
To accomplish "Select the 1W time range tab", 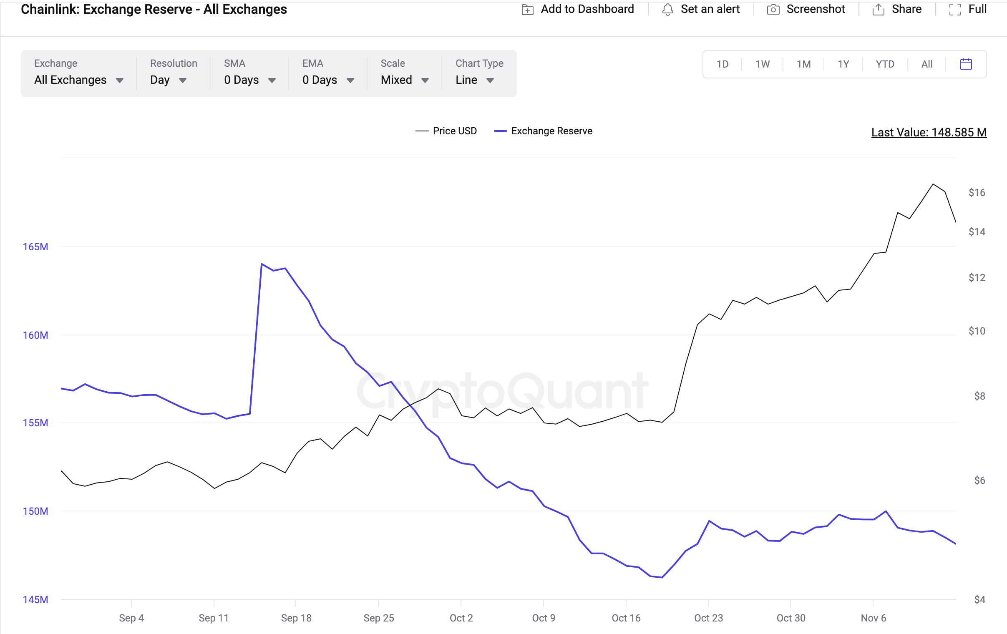I will (x=762, y=64).
